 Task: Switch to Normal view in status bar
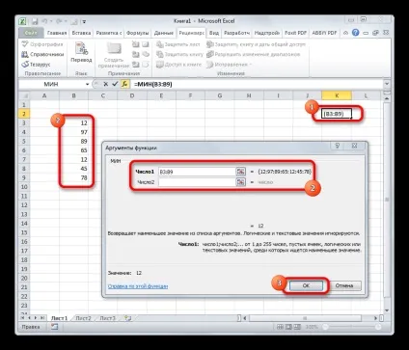click(x=280, y=327)
